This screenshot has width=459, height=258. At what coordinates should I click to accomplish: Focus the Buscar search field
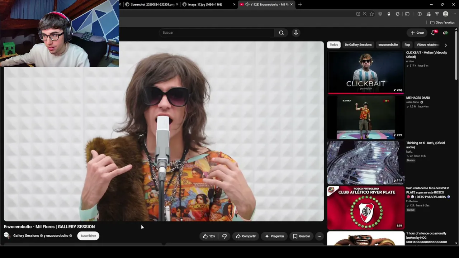tap(217, 33)
